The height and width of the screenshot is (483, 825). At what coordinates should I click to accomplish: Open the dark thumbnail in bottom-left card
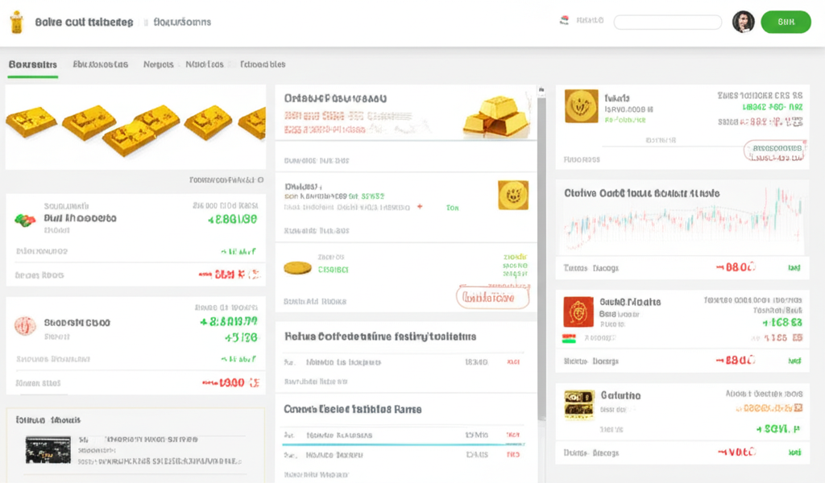[48, 449]
